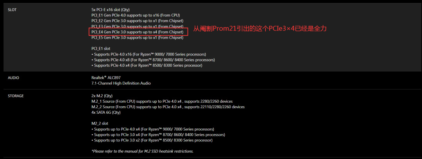Click the '7.1-Channel High Definition Audio' text
The height and width of the screenshot is (159, 422).
click(121, 83)
